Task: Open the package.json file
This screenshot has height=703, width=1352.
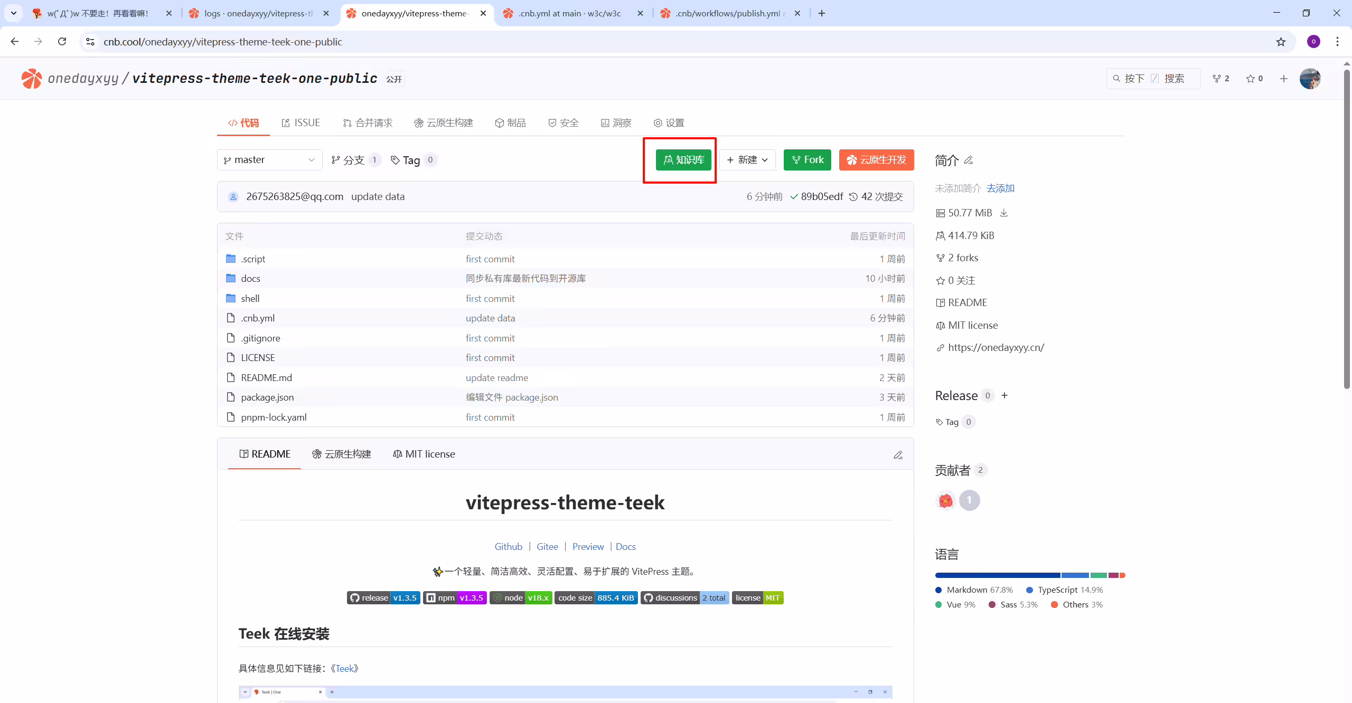Action: coord(267,397)
